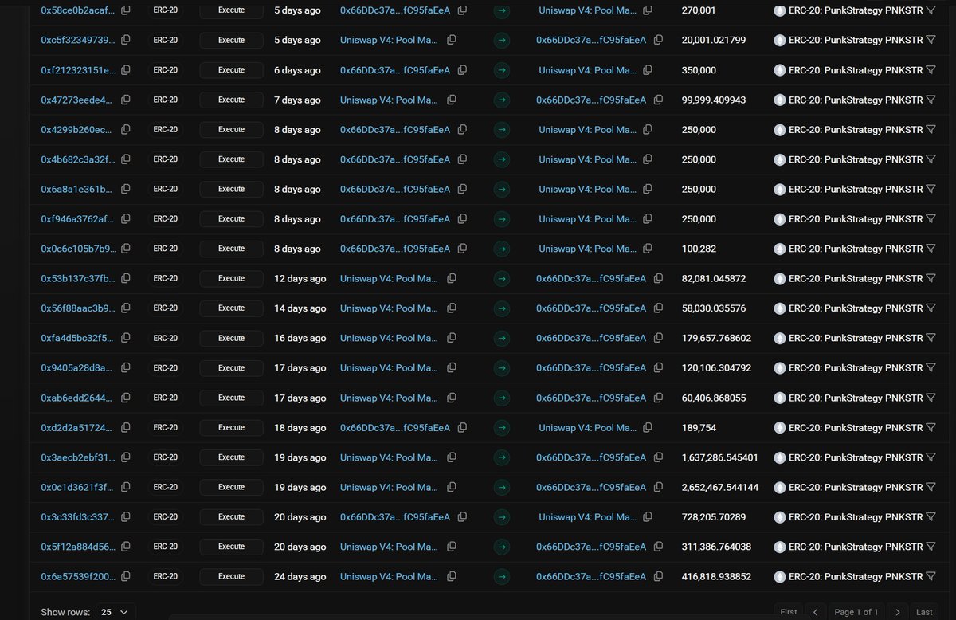Filter by PNKSTR token in 0x6a57539f200 row
This screenshot has height=620, width=956.
tap(931, 576)
